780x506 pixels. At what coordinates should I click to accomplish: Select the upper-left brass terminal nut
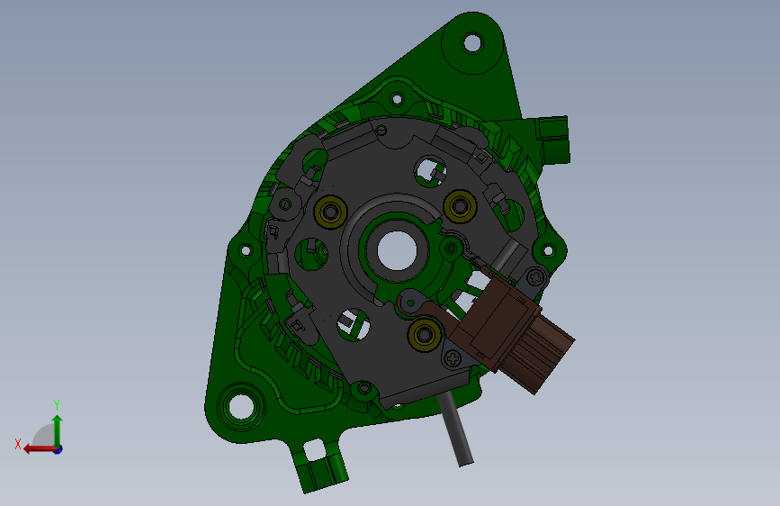[x=331, y=212]
